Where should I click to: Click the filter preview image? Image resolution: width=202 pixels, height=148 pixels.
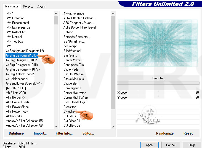pyautogui.click(x=158, y=43)
